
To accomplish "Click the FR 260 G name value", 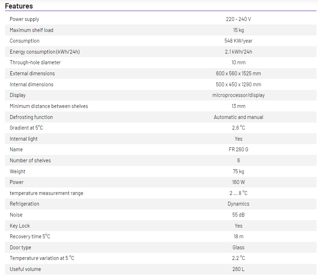I will 238,150.
